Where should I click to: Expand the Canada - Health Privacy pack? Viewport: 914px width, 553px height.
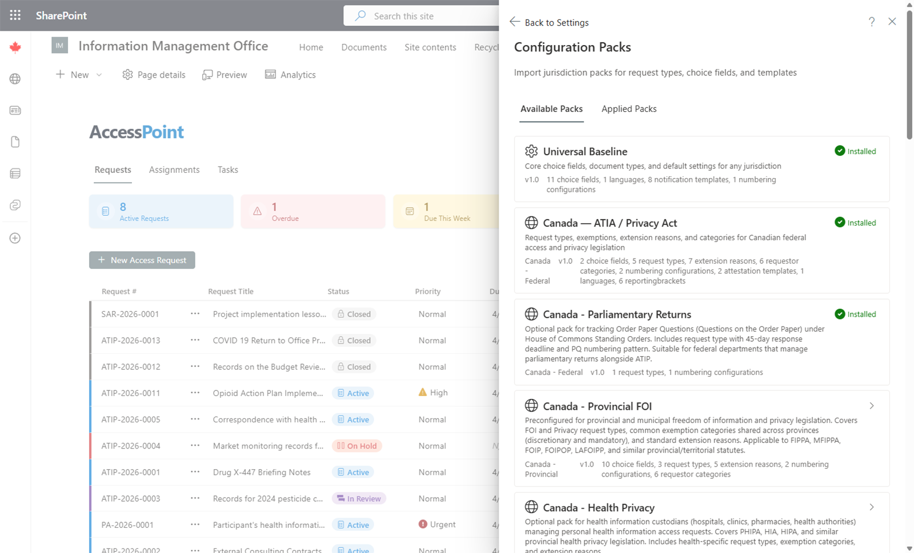click(871, 507)
